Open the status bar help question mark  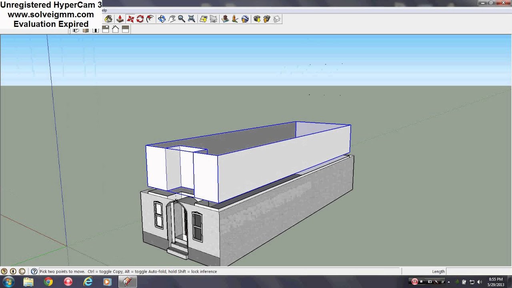34,271
